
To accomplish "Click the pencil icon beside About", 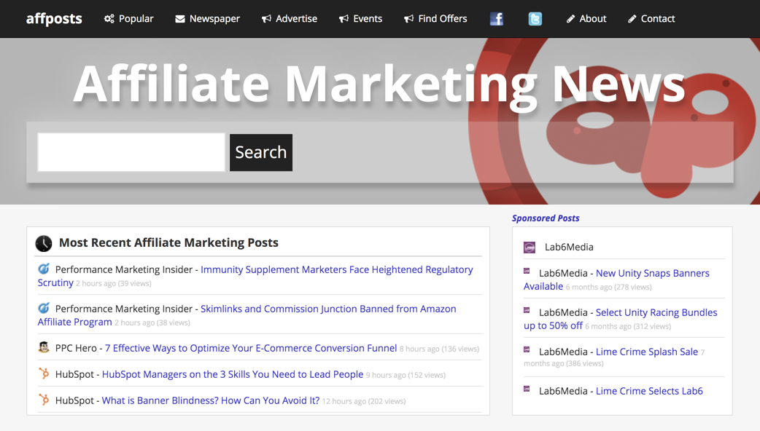I will (x=570, y=19).
